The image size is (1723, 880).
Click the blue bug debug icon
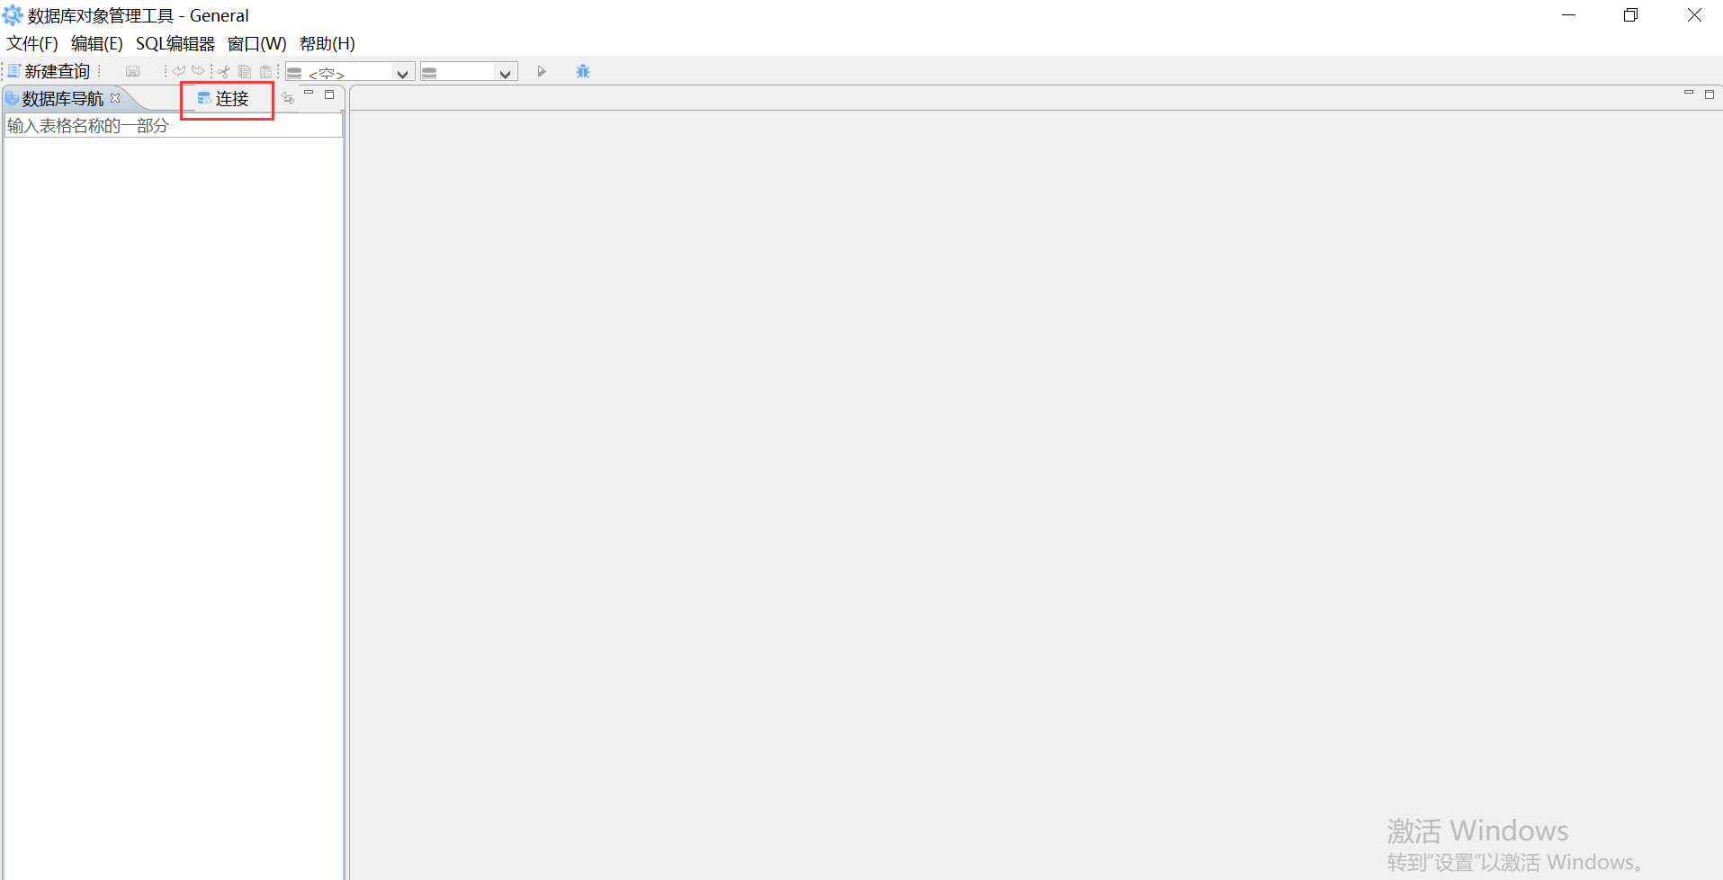(583, 71)
